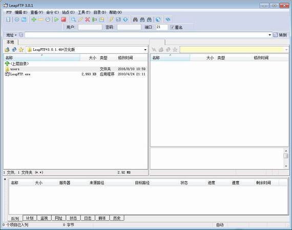Click the blue diamond toolbar icon

click(126, 19)
